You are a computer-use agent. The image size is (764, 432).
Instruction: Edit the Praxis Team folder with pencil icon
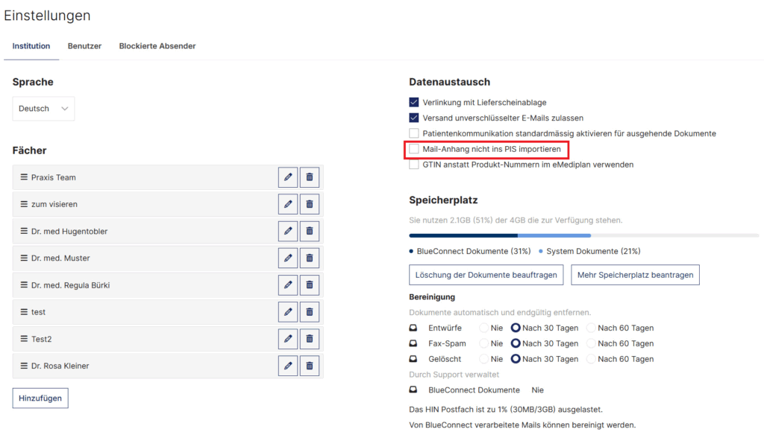pos(287,177)
